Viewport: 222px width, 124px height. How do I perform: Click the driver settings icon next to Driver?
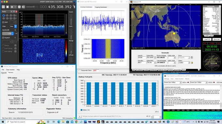pyautogui.click(x=192, y=57)
